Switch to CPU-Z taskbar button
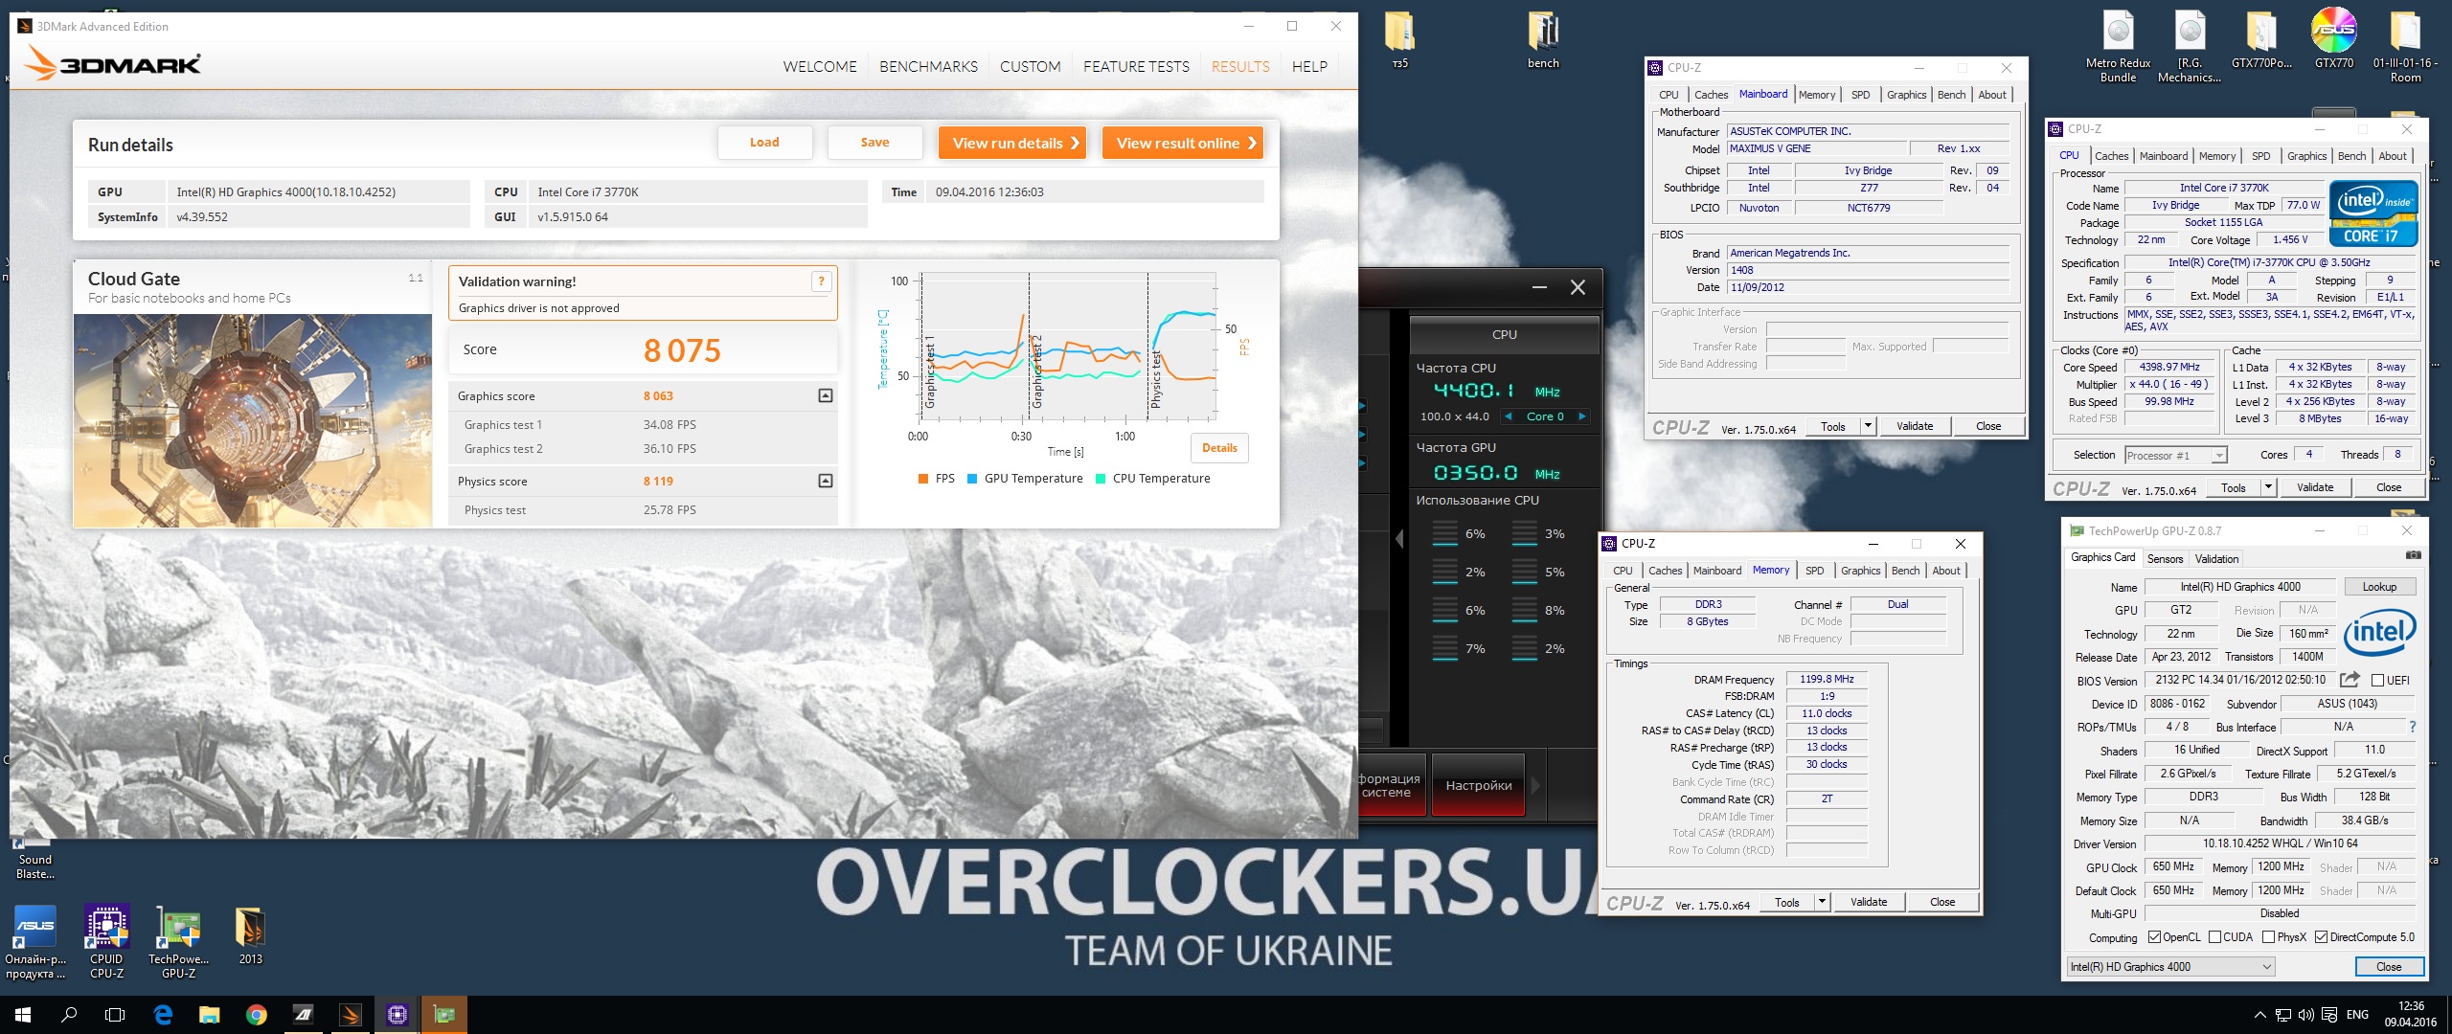 [x=397, y=1015]
